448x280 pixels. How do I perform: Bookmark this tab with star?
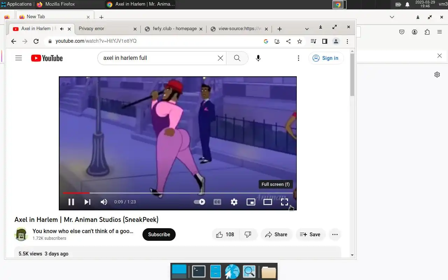pyautogui.click(x=300, y=41)
